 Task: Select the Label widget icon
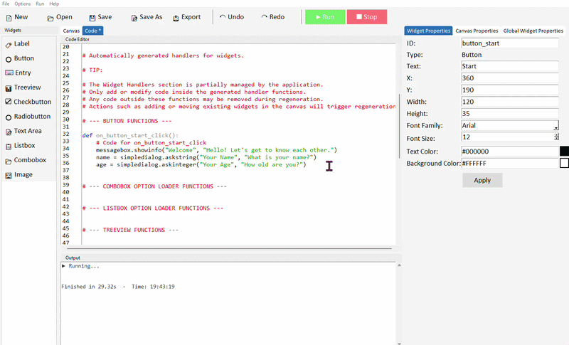click(9, 45)
